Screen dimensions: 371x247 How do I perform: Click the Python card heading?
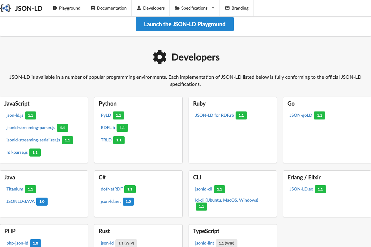point(108,103)
